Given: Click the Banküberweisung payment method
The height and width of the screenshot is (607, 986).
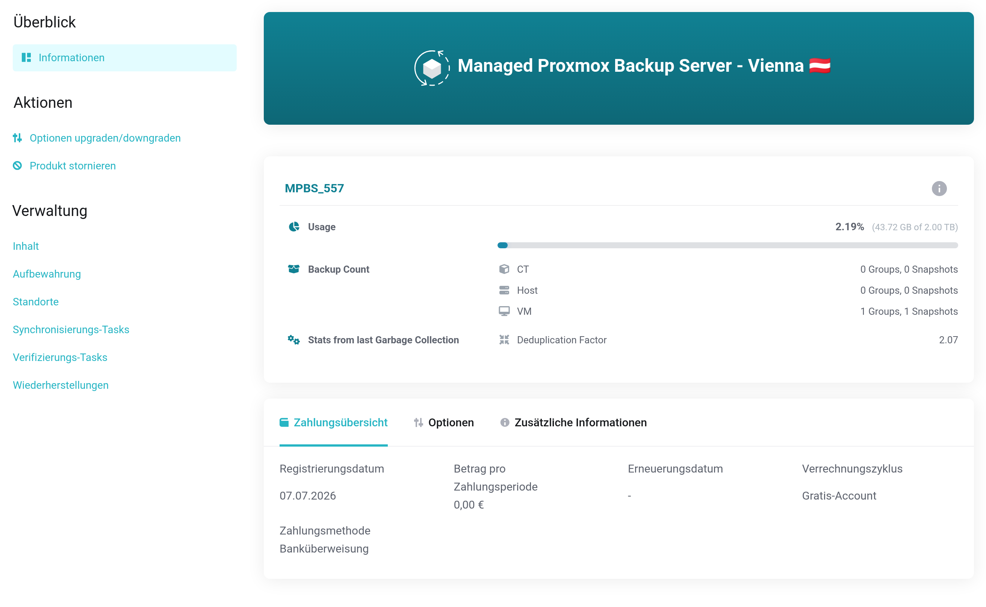Looking at the screenshot, I should [324, 549].
